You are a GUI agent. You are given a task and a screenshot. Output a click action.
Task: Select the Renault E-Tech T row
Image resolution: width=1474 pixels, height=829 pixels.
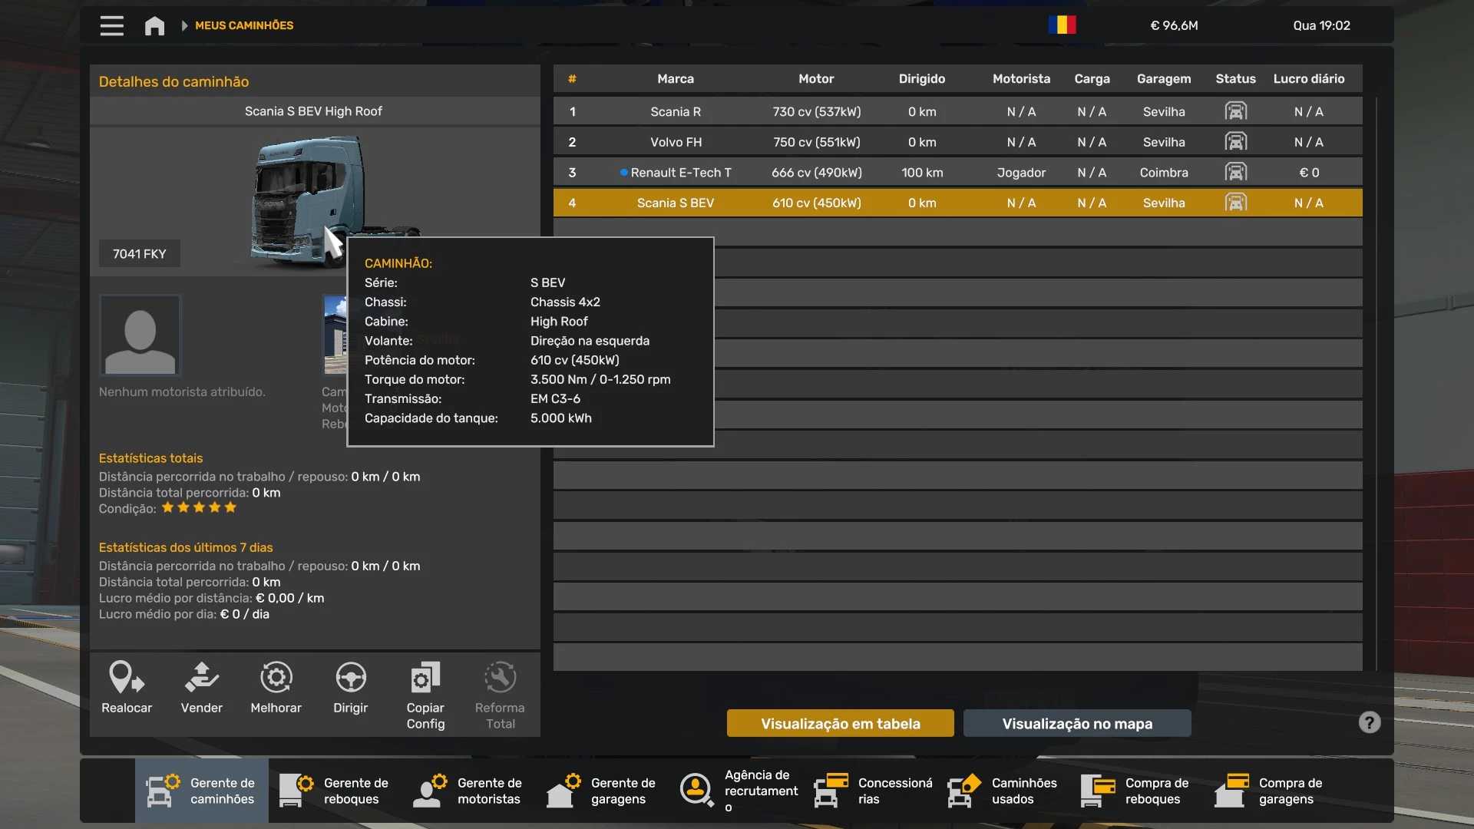pos(680,173)
